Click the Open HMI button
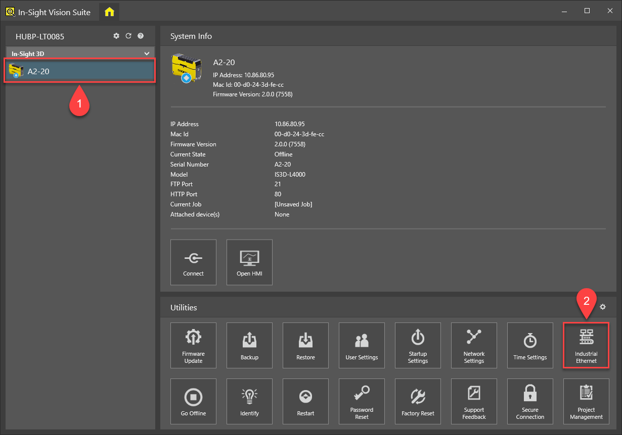The height and width of the screenshot is (435, 622). 249,262
